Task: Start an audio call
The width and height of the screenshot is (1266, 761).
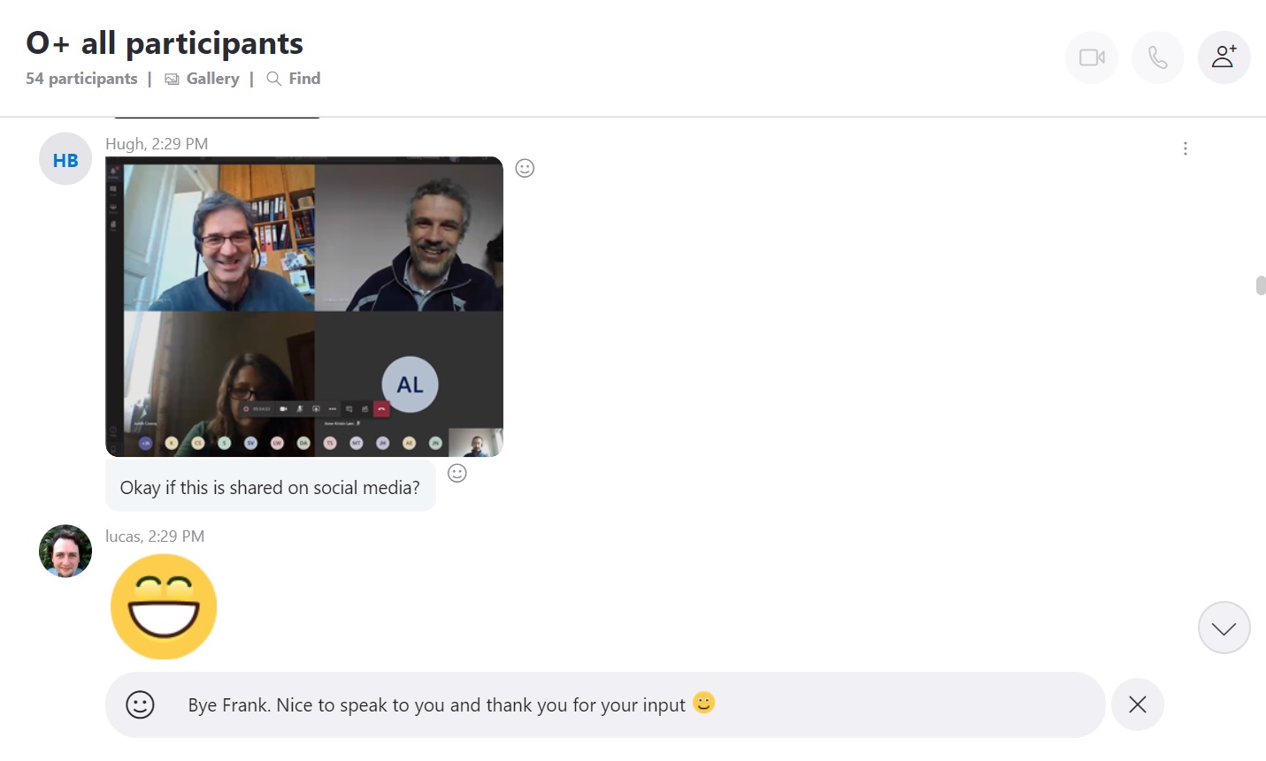Action: tap(1157, 57)
